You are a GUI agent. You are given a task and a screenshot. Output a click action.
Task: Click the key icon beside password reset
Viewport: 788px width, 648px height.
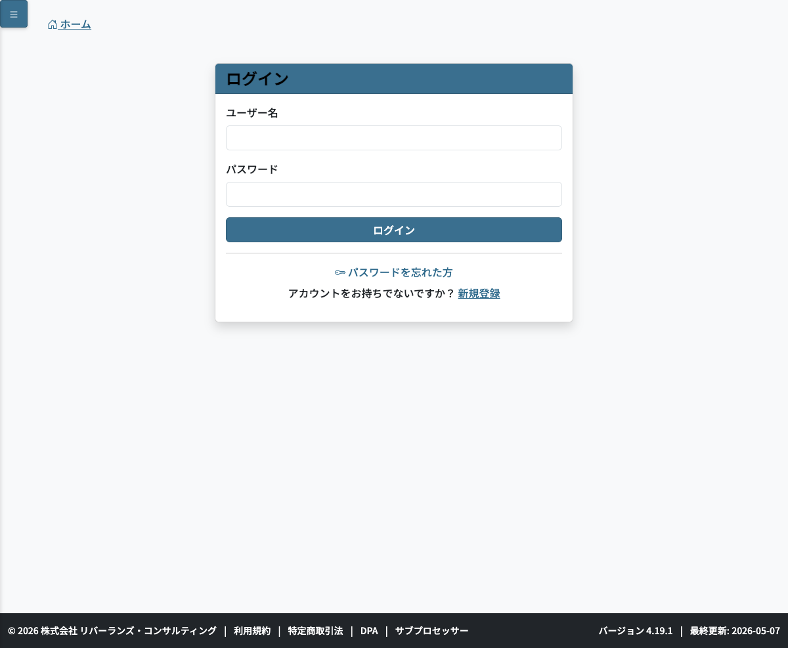(340, 272)
